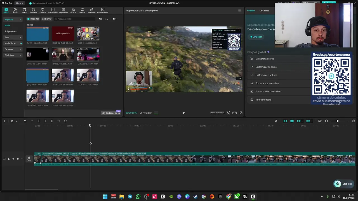Open the media sort dropdown

click(107, 19)
